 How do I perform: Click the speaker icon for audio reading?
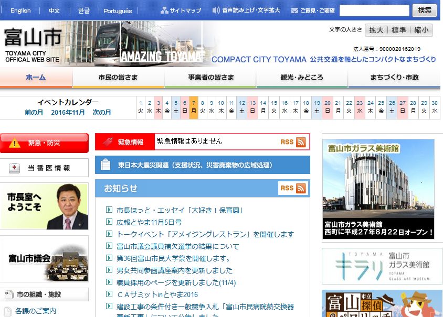[x=216, y=10]
